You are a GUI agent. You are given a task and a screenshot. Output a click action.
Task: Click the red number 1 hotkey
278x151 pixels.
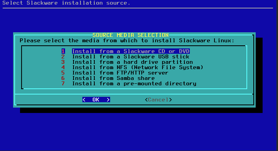tap(63, 51)
